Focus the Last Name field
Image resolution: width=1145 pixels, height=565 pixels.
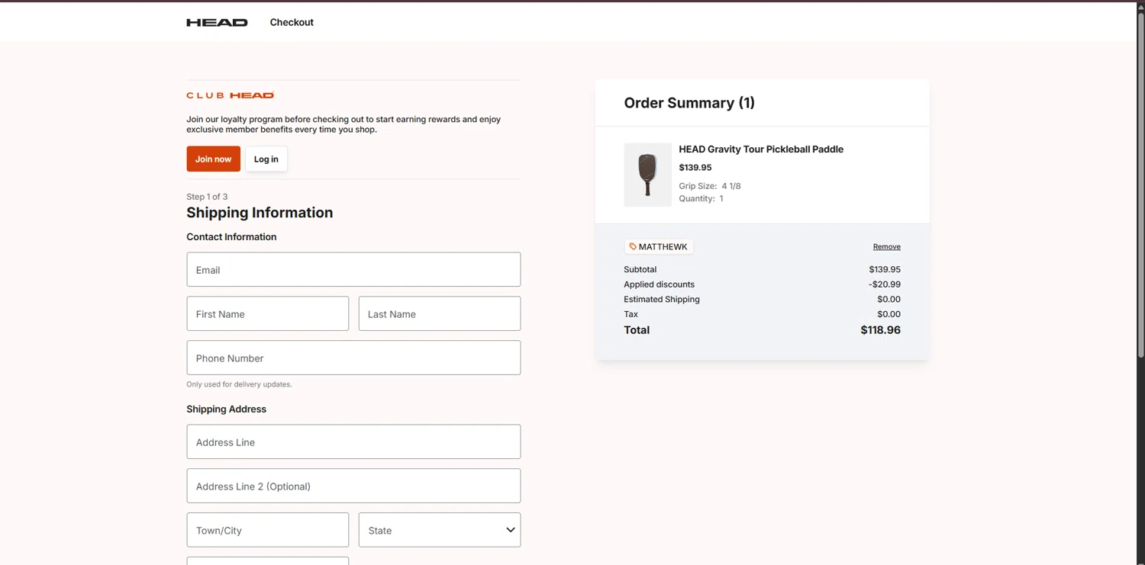(440, 313)
